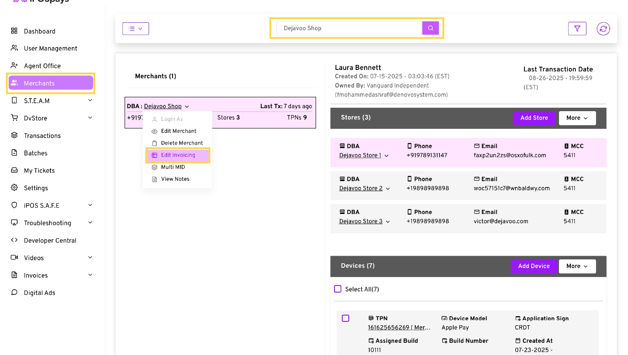628x355 pixels.
Task: Open the Dejavoo Store 3 link
Action: click(361, 221)
